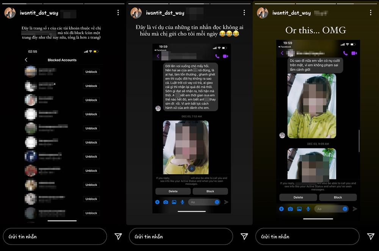Tap the camera icon in the middle chat toolbar
379x251 pixels.
coord(166,202)
